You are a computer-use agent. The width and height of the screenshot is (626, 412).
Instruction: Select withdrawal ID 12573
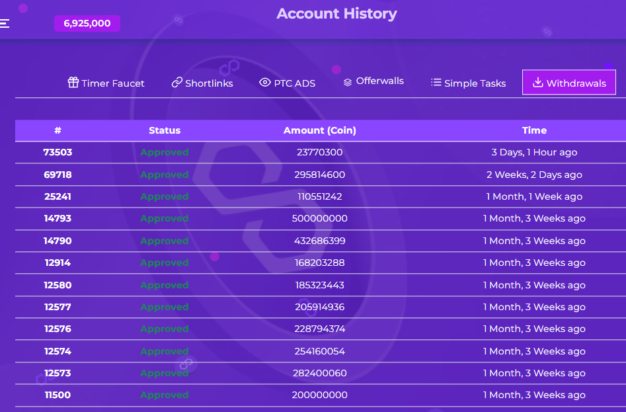click(58, 373)
